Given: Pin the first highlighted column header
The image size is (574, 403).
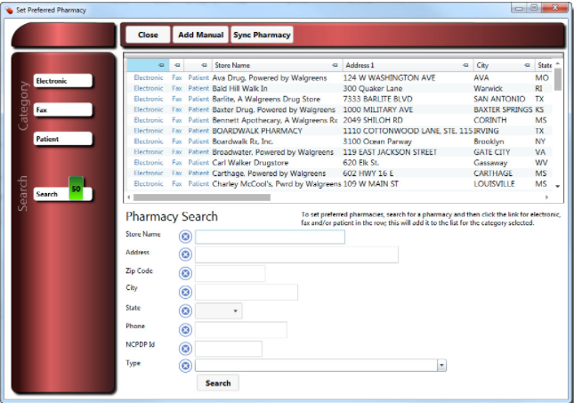Looking at the screenshot, I should tap(161, 65).
